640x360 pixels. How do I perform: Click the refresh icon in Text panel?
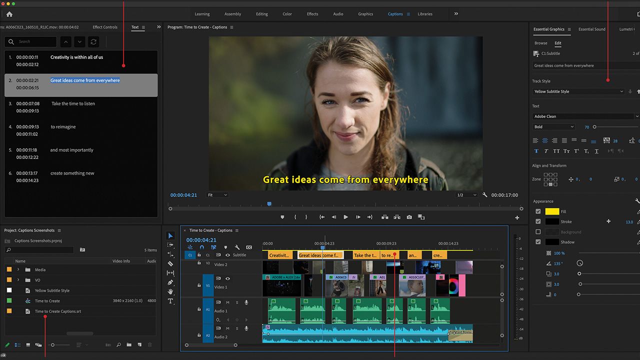(x=93, y=41)
